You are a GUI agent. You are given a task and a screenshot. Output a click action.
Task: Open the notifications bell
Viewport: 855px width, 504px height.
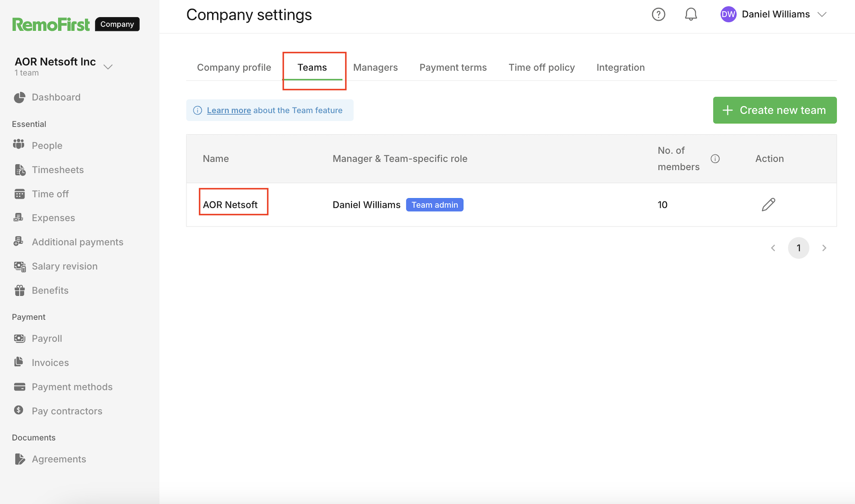click(691, 14)
